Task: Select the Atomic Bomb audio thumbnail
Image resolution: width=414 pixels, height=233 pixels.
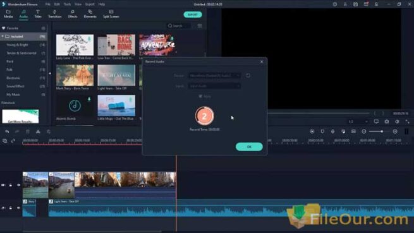Action: [75, 105]
